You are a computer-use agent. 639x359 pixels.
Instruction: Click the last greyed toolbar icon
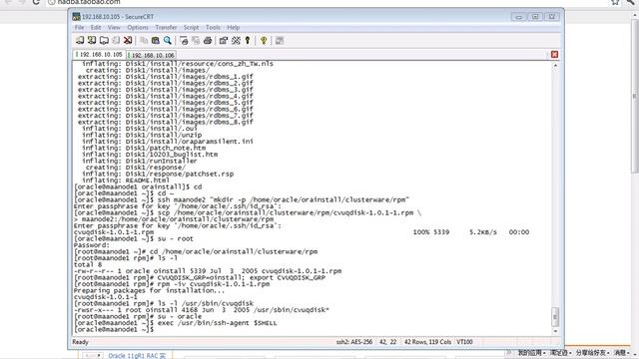click(x=280, y=40)
